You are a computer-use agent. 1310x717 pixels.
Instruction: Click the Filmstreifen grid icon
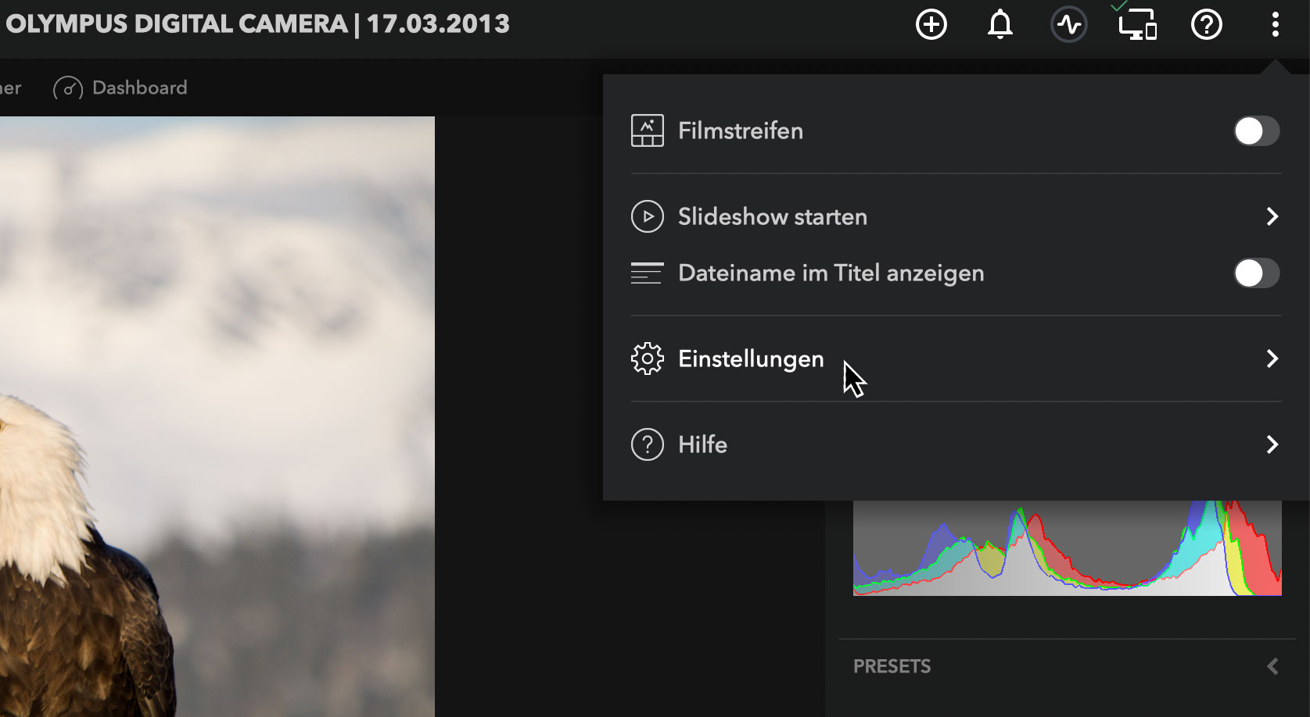[648, 130]
